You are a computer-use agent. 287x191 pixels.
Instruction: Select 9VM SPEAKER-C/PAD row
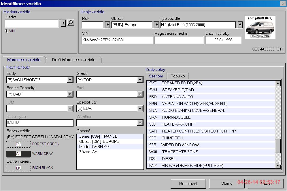(211, 90)
